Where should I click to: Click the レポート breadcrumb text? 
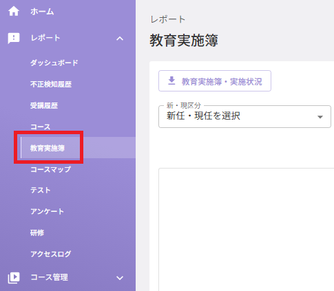[168, 19]
